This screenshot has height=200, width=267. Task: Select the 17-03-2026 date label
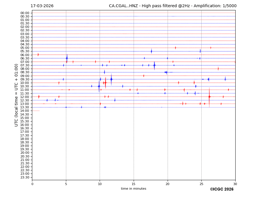click(x=42, y=6)
